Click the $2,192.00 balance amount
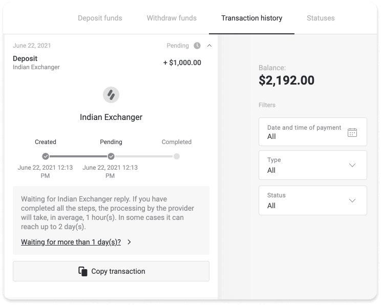The height and width of the screenshot is (305, 381). (286, 80)
